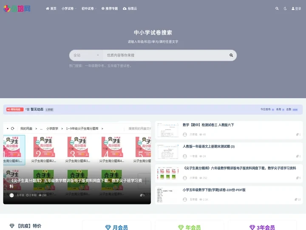Click hot search term 一年级期中考

click(94, 66)
